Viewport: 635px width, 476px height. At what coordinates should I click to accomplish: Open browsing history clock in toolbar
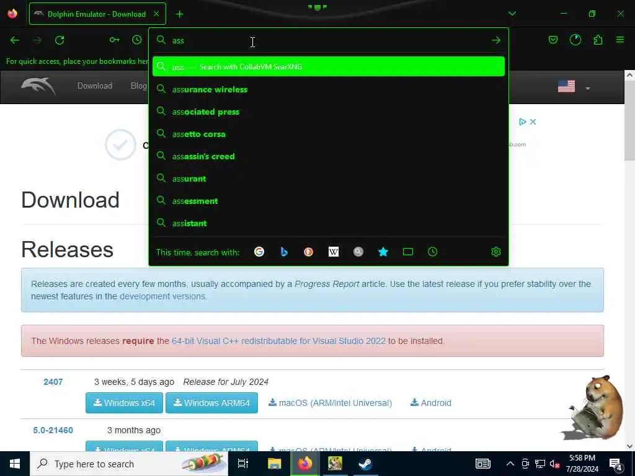(137, 40)
